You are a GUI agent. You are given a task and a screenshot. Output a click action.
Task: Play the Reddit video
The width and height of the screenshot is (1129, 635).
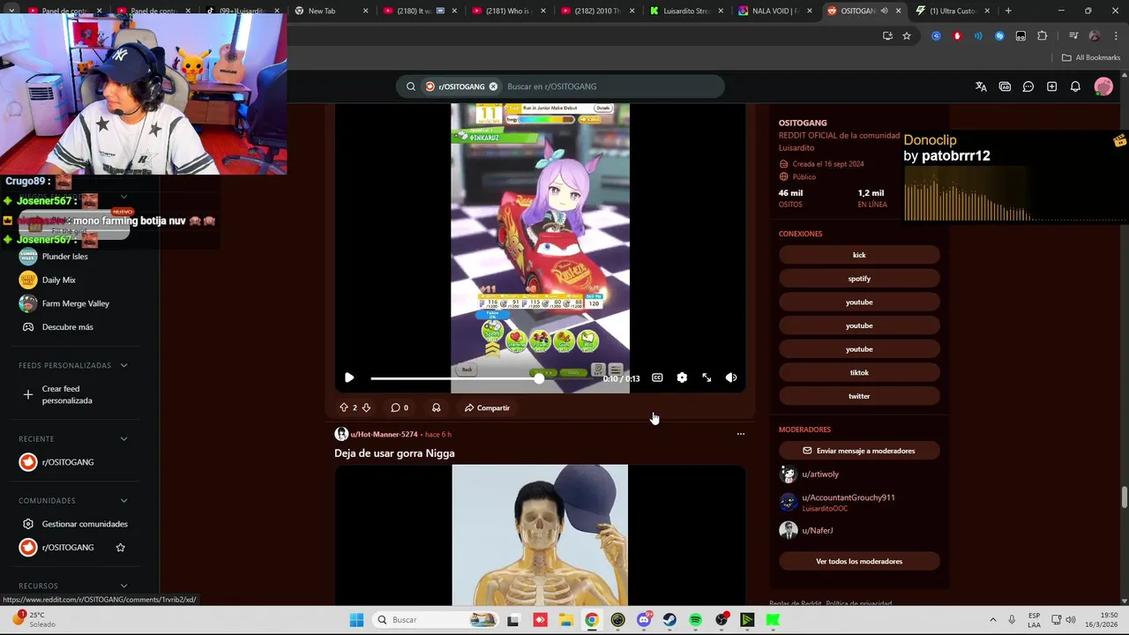click(349, 377)
